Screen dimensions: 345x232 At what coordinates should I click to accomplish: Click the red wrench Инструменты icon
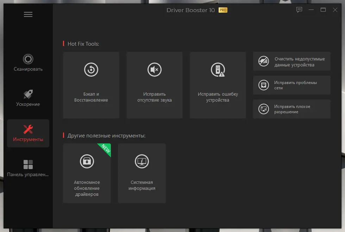(28, 129)
